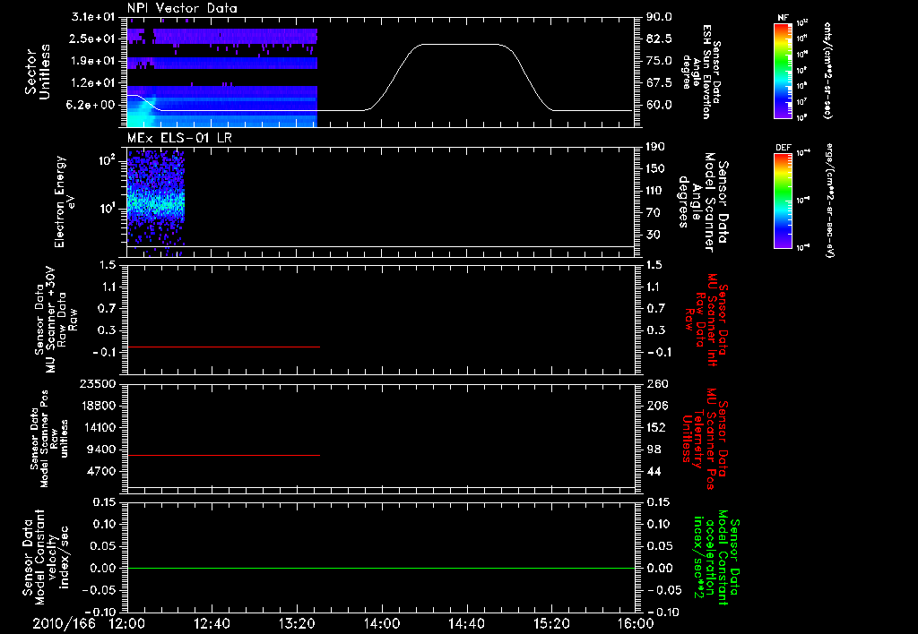Click the 14100 scanner position tick
The image size is (918, 634).
(x=99, y=427)
